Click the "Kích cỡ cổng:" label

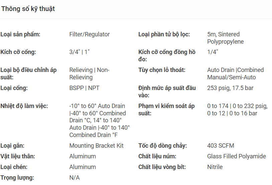tap(18, 52)
